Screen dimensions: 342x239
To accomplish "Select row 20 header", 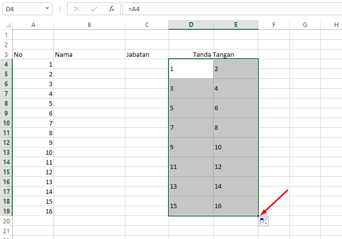I will [x=6, y=221].
